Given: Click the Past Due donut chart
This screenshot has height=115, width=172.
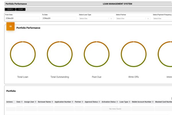Looking at the screenshot, I should coord(97,54).
